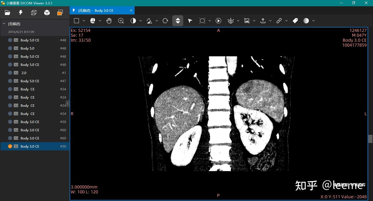Choose the square viewport layout tool

[x=76, y=21]
